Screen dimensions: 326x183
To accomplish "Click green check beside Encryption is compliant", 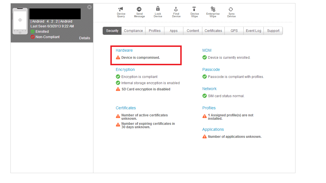I will tap(118, 77).
